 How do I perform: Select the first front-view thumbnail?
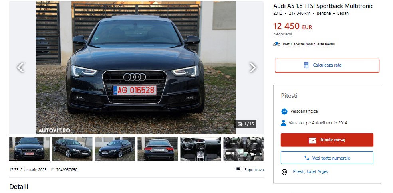coord(30,149)
